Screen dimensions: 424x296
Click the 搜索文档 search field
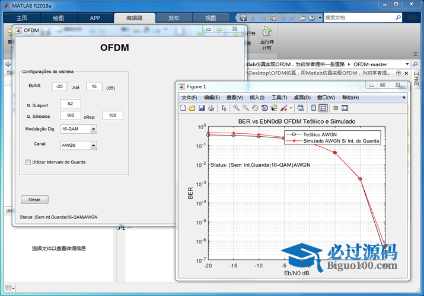click(x=359, y=18)
